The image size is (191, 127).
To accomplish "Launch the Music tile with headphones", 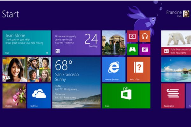I will (145, 36).
